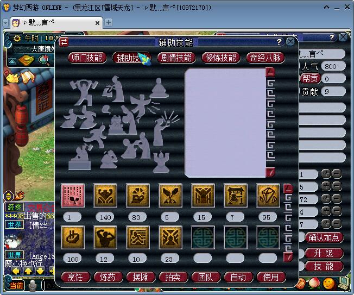Screen dimensions: 354x295
Task: Click the microphone icon at the bottom left
Action: coord(33,285)
